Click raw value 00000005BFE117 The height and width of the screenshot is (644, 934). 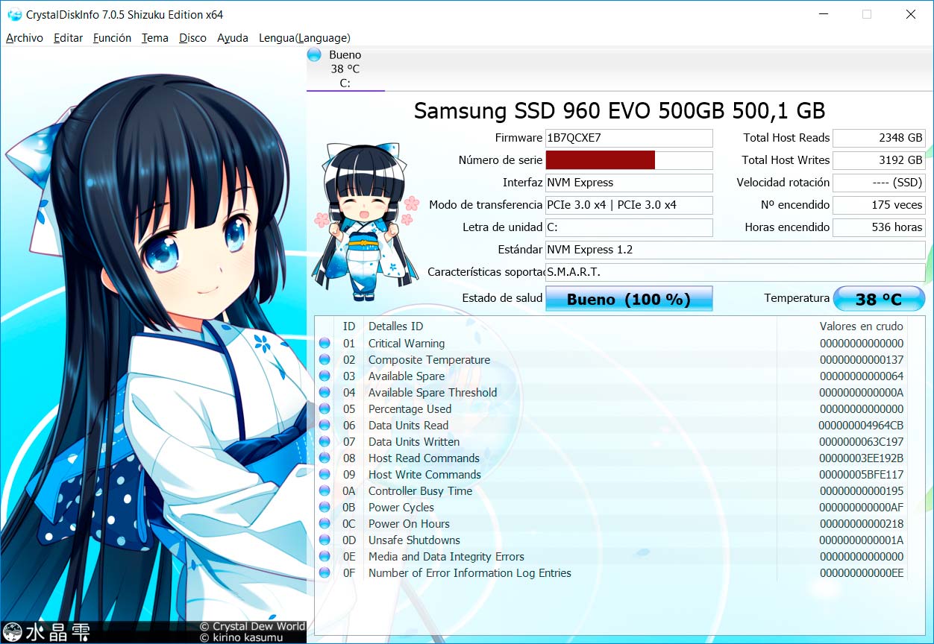click(x=861, y=475)
